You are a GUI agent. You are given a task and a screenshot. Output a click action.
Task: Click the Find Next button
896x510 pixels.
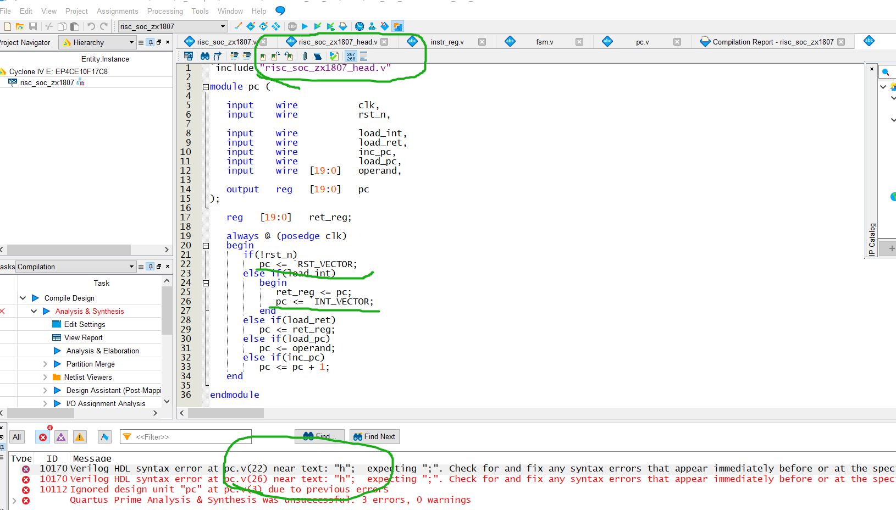(374, 436)
